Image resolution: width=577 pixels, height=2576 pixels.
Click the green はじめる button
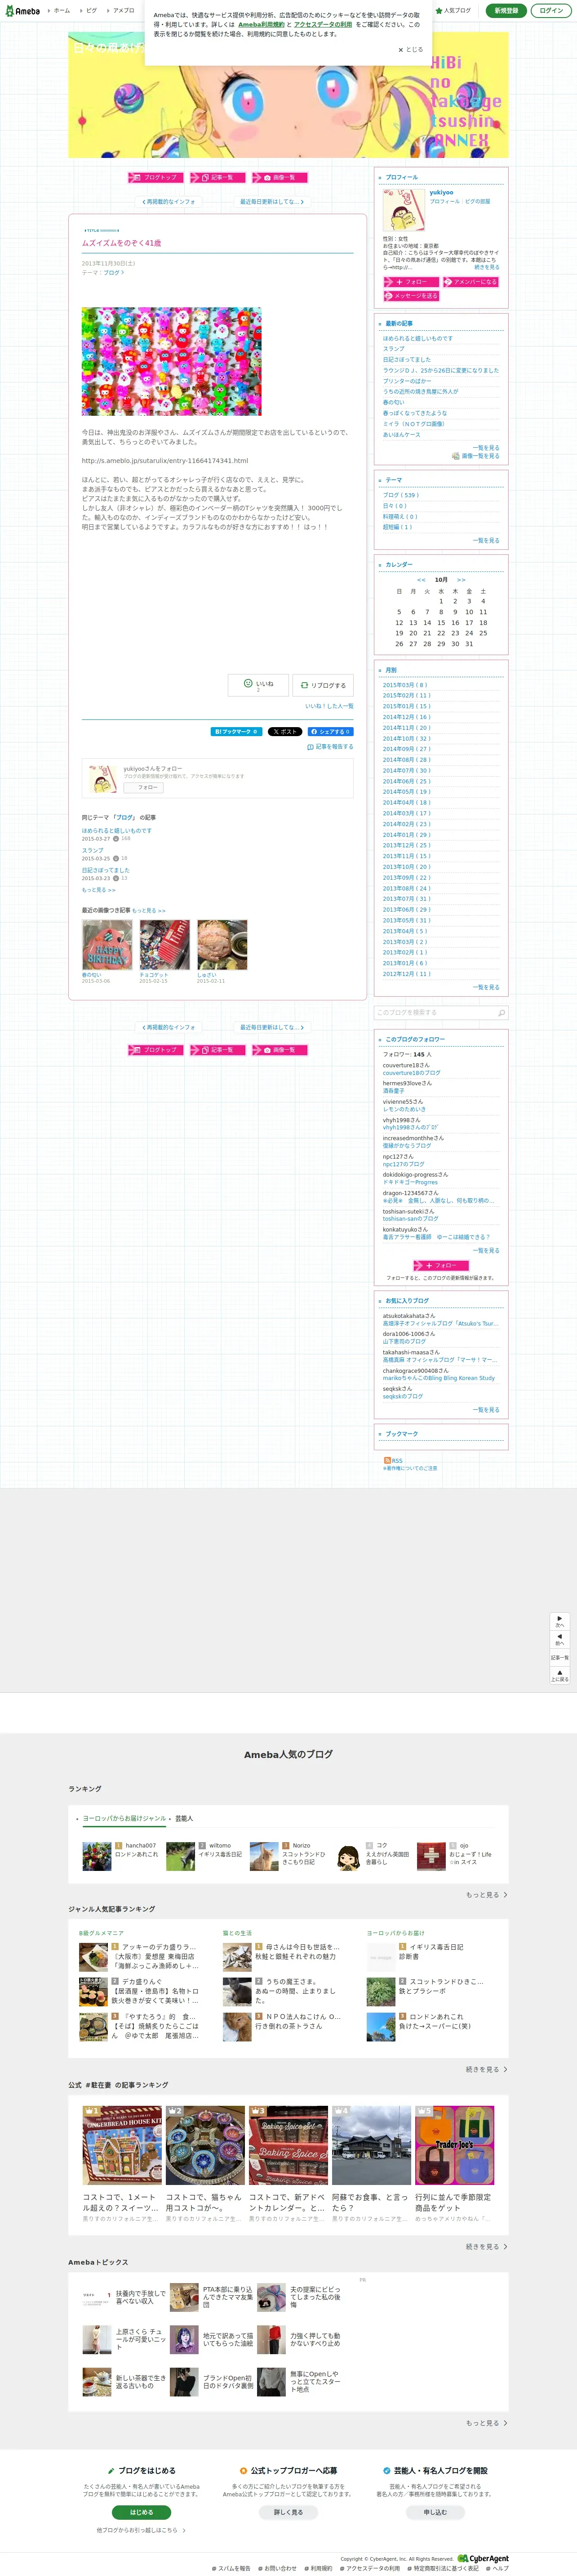click(x=142, y=2512)
